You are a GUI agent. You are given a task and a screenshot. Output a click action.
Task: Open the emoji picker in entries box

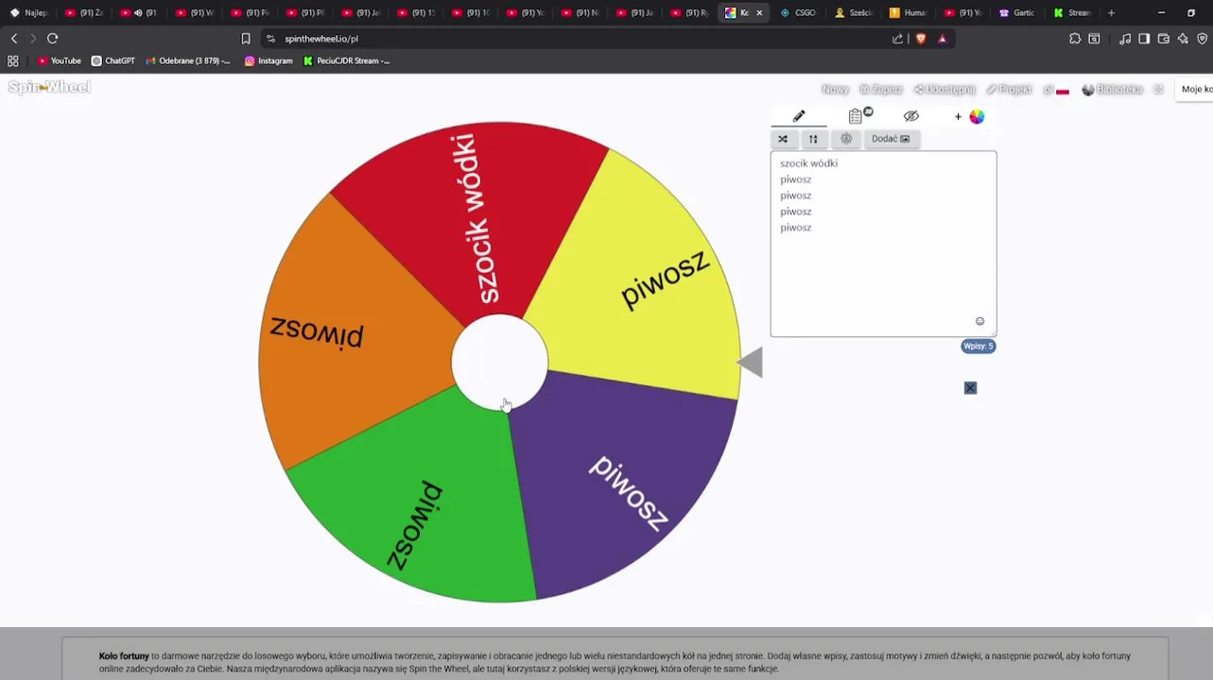click(x=979, y=321)
